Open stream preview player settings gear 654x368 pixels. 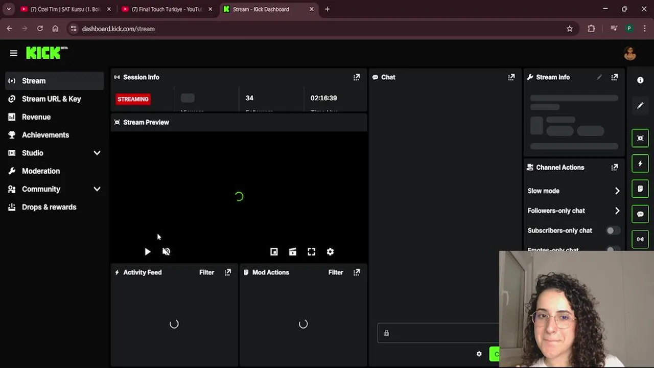point(331,251)
